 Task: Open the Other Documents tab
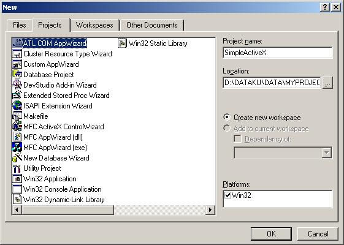(152, 25)
